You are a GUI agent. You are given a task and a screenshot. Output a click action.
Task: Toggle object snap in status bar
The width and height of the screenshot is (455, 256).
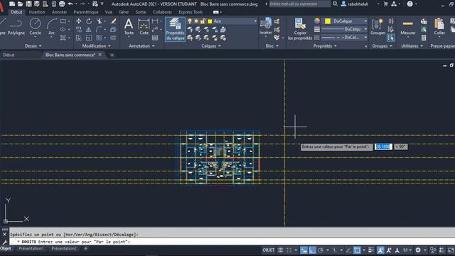[357, 250]
